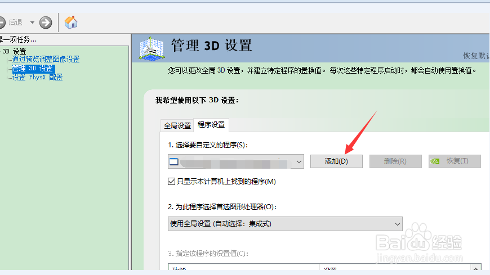The height and width of the screenshot is (275, 490).
Task: Click the 管理 3D 设置 header icon
Action: coord(152,49)
